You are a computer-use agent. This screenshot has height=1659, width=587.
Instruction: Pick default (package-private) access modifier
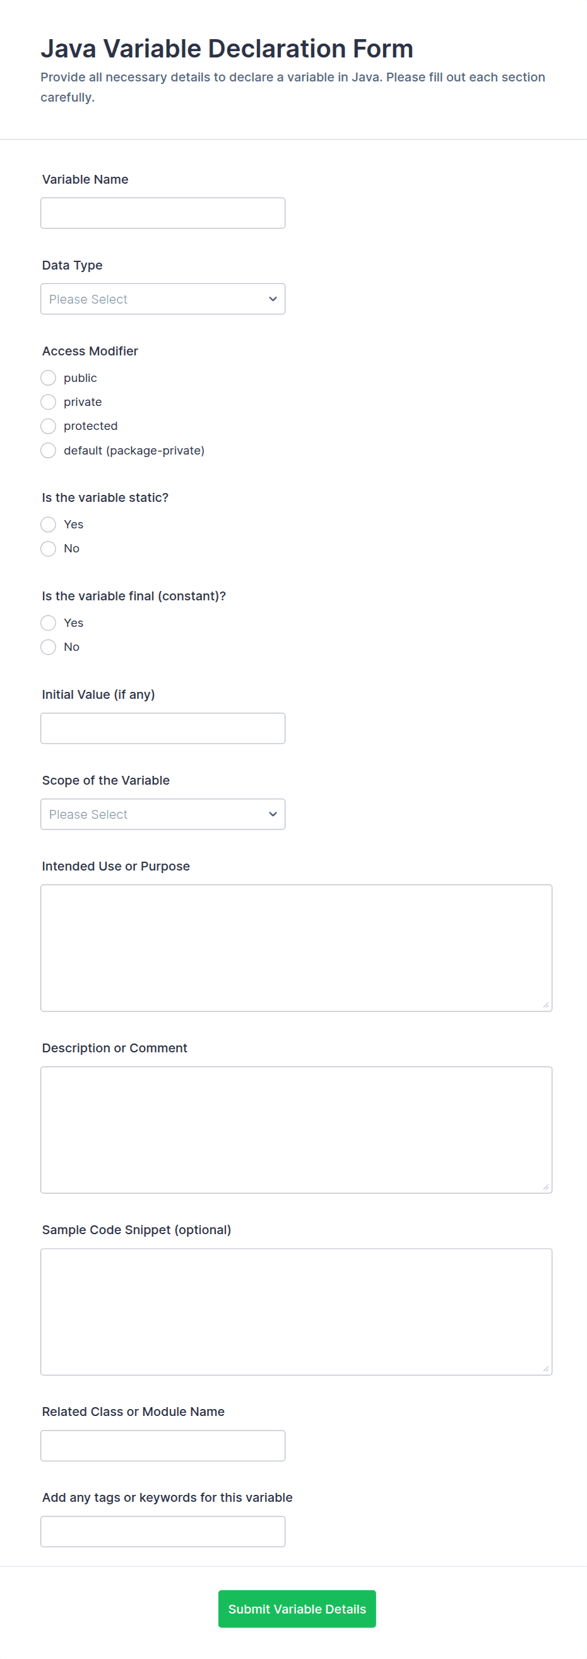click(x=48, y=450)
